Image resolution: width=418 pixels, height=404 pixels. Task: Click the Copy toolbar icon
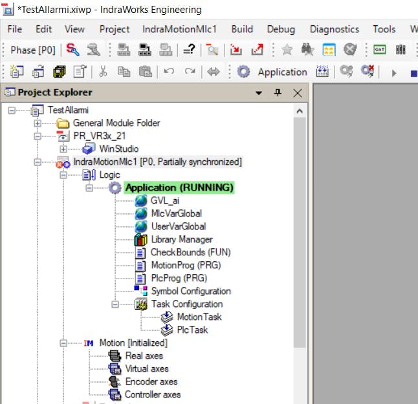pyautogui.click(x=124, y=72)
